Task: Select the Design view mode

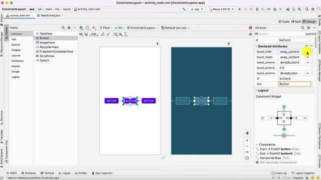Action: [x=309, y=21]
